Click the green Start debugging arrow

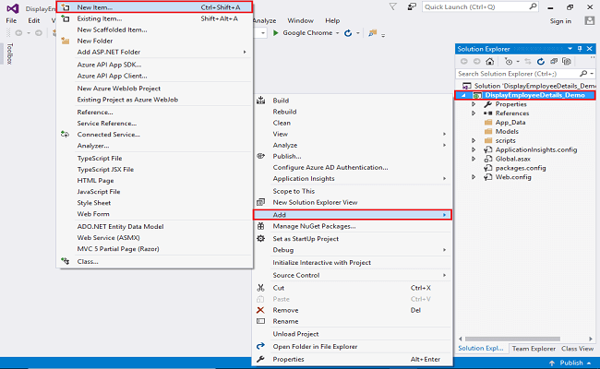275,33
